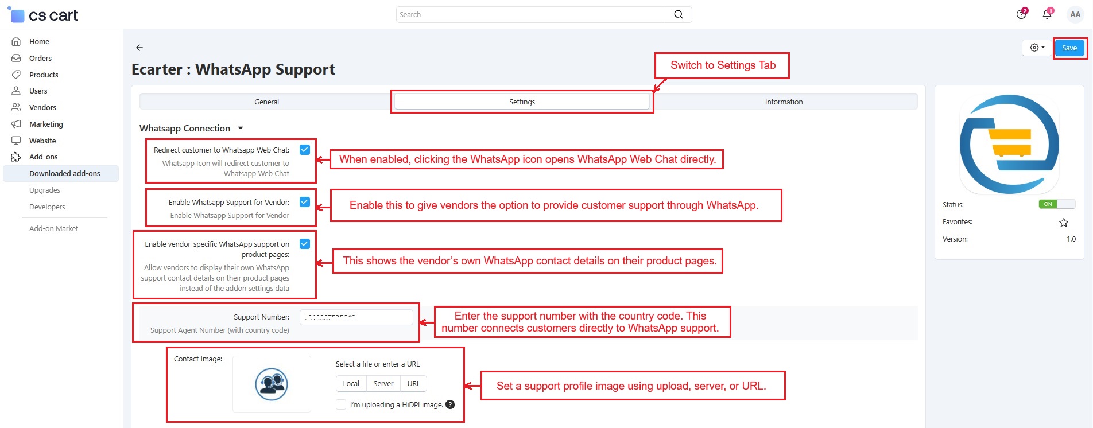
Task: Click the Support Number input field
Action: click(356, 317)
